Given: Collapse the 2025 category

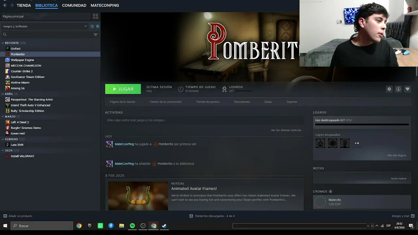Looking at the screenshot, I should (x=3, y=150).
